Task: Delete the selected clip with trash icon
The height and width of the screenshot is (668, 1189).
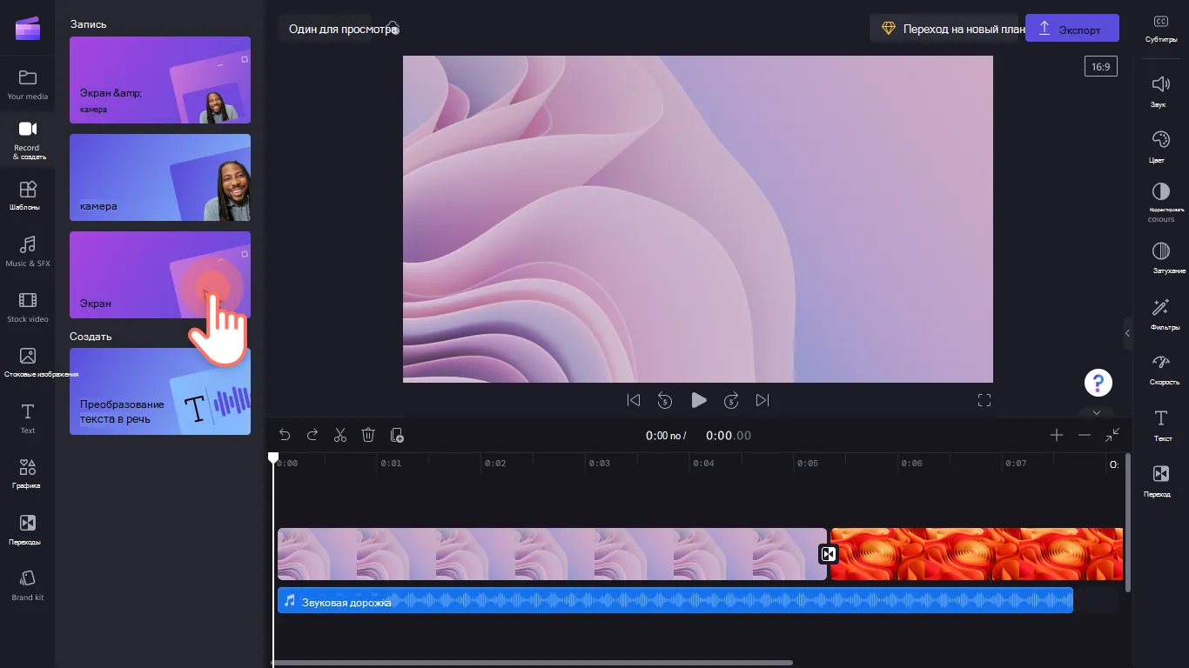Action: [x=368, y=435]
